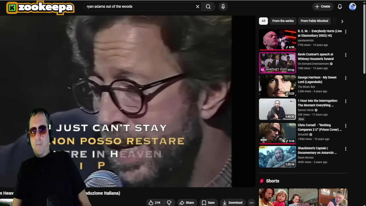Click title Shackleton's Captain Documentary
Viewport: 366px width, 206px height.
click(317, 150)
